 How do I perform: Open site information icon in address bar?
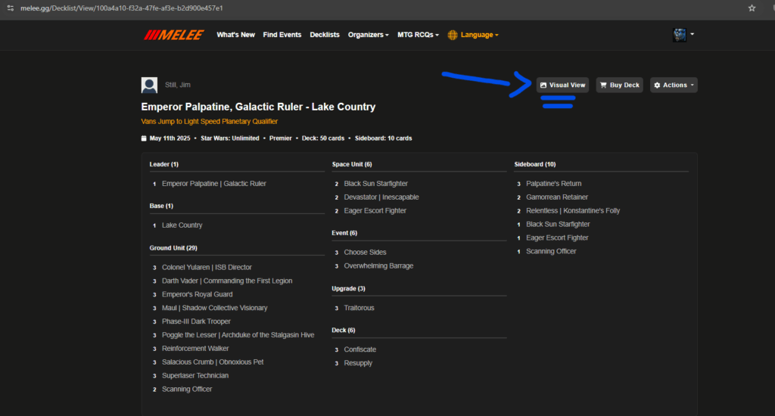tap(11, 8)
